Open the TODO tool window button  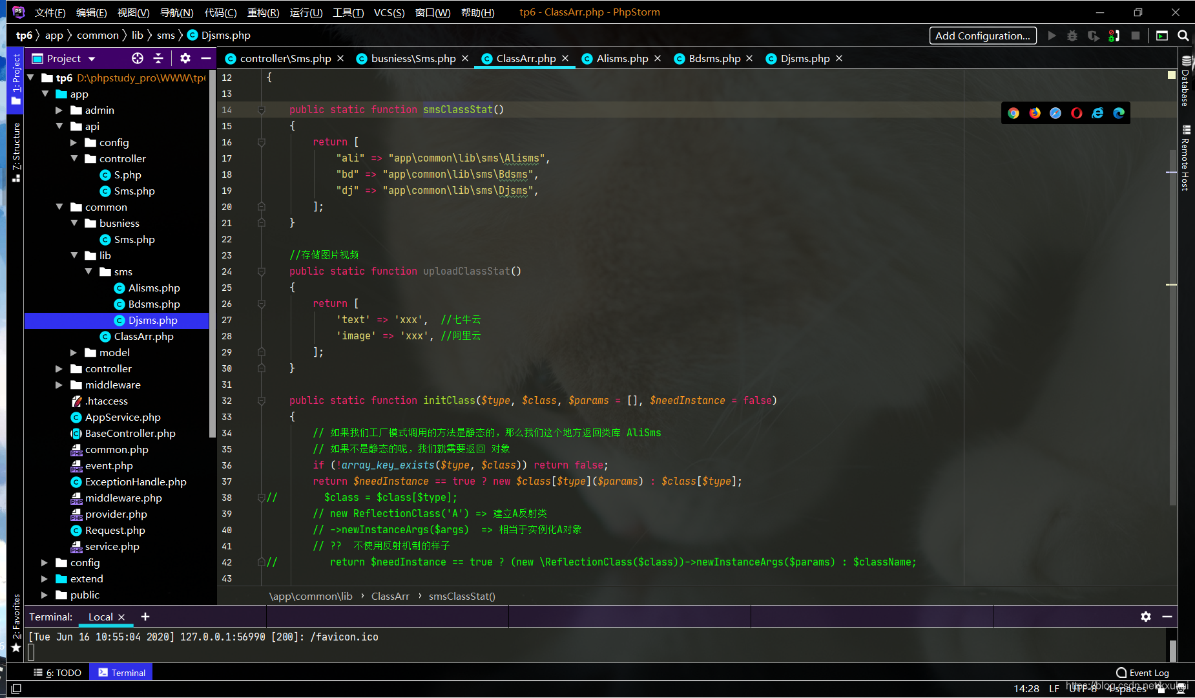click(57, 672)
